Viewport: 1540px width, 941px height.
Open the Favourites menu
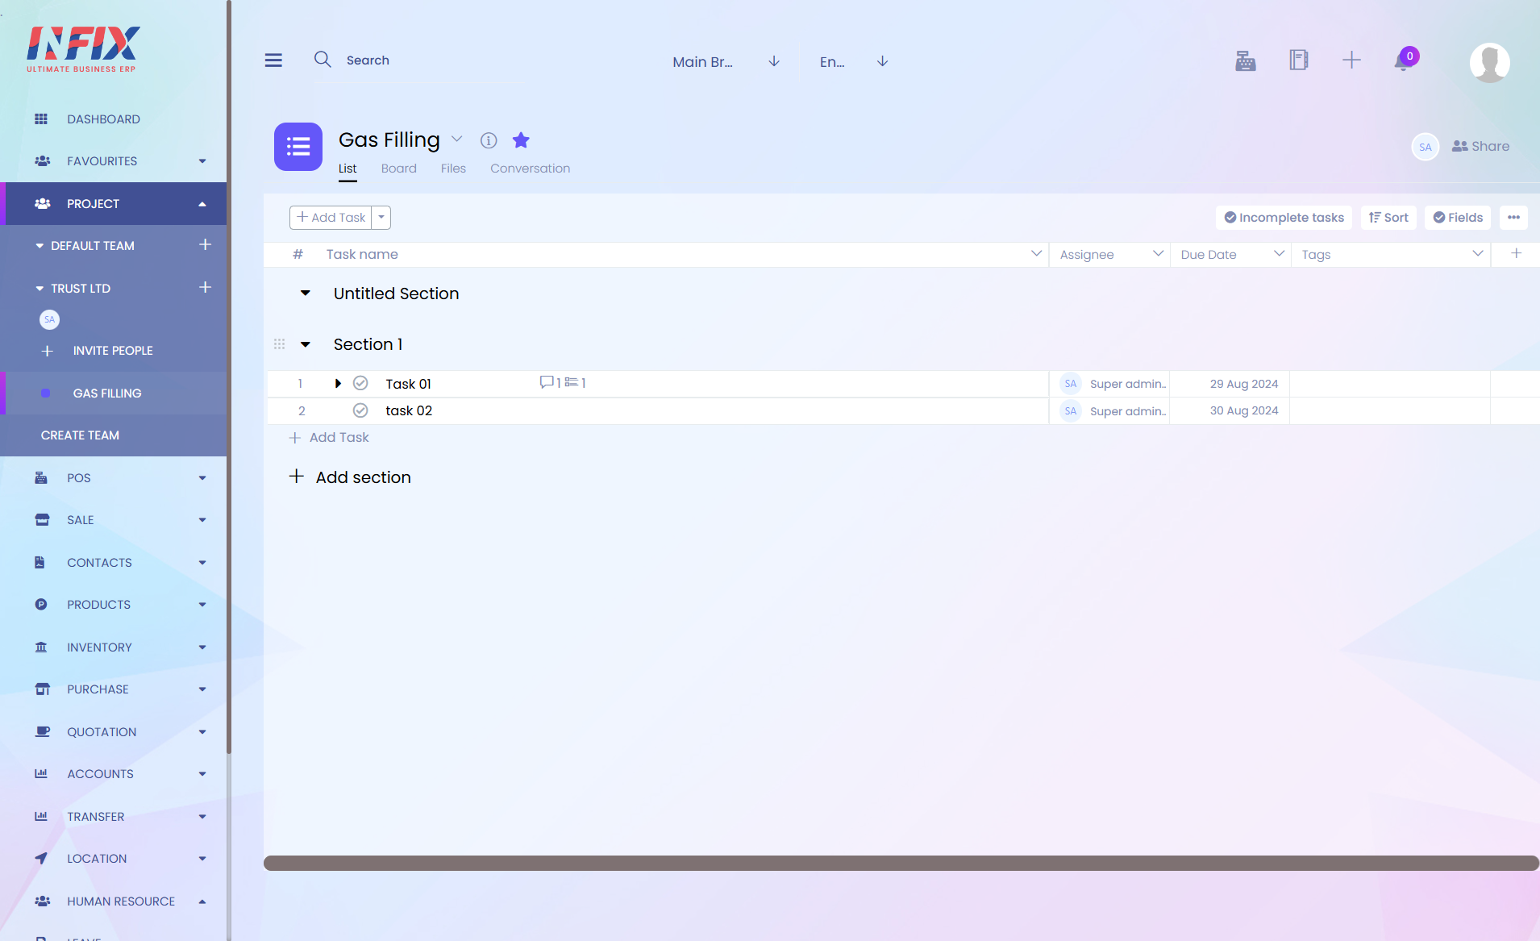pyautogui.click(x=113, y=161)
